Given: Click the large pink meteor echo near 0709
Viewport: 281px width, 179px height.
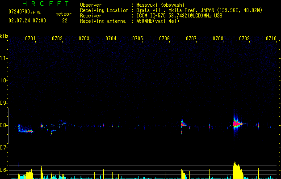Looking at the screenshot, I should coord(237,124).
